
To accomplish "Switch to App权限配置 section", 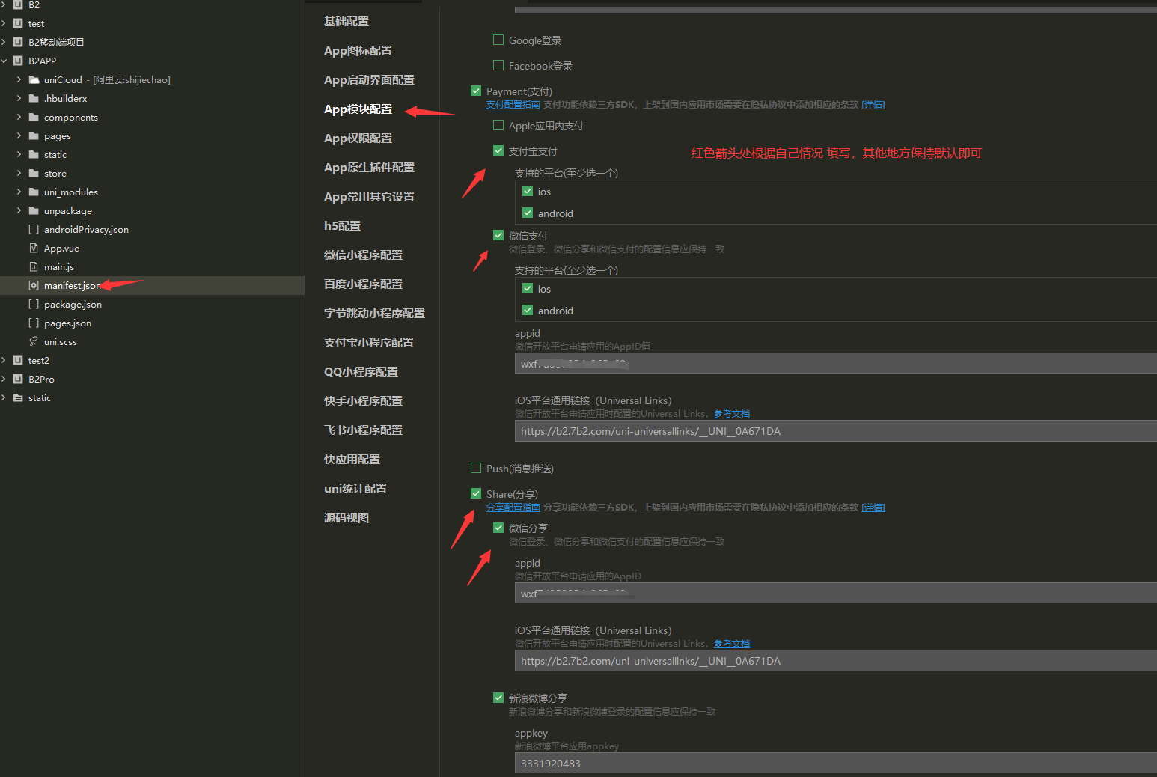I will pos(358,138).
